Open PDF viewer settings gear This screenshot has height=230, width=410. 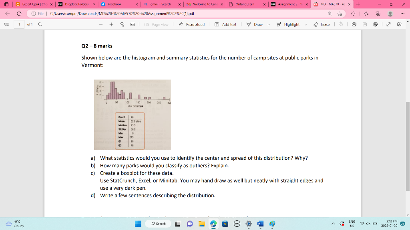point(399,24)
